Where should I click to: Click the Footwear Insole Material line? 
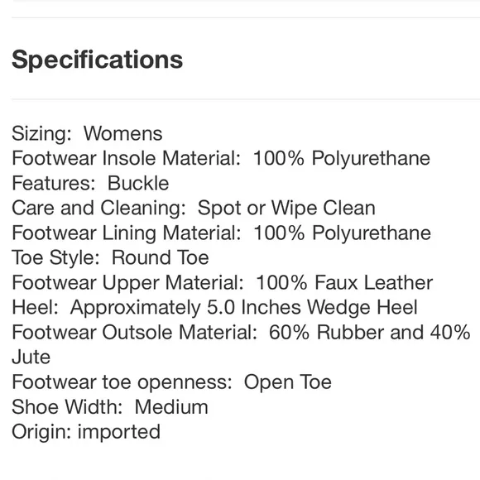coord(221,159)
